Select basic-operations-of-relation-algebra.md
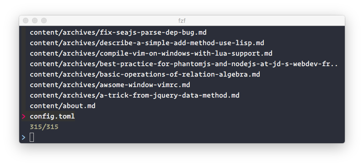The image size is (364, 166). tap(145, 74)
